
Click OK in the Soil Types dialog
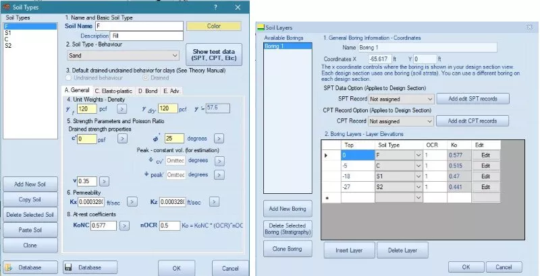tap(176, 268)
